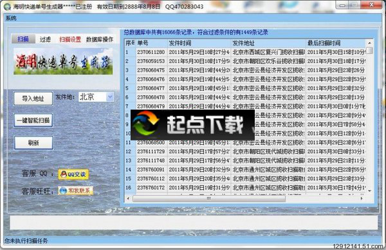
Task: Switch to the 扫描 tab
Action: tap(23, 39)
